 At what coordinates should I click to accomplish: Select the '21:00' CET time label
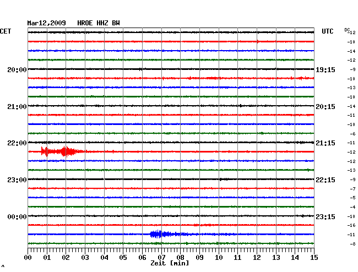point(17,107)
